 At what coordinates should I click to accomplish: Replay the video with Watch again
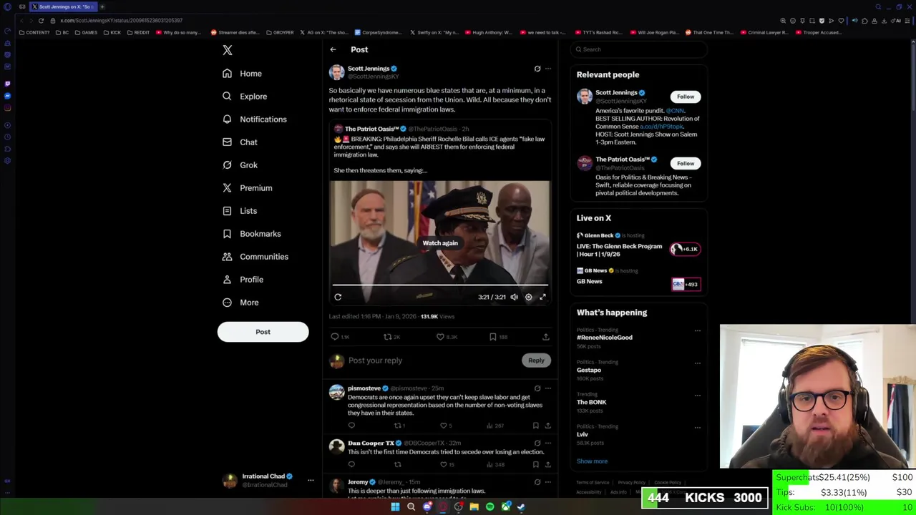click(440, 243)
